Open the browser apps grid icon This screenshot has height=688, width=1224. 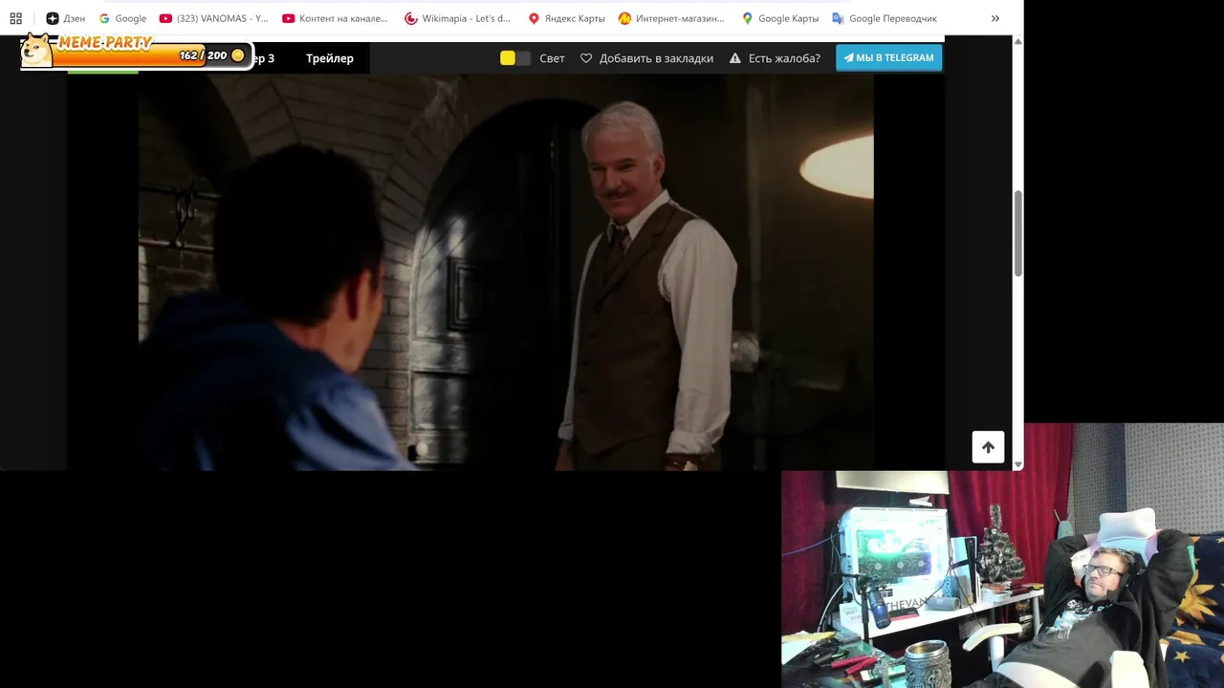15,18
